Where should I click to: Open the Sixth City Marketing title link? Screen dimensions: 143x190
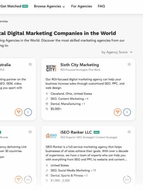80,65
